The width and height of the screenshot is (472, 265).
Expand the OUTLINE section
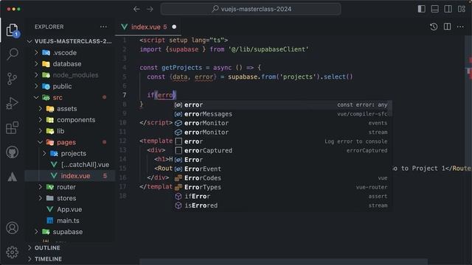coord(70,248)
